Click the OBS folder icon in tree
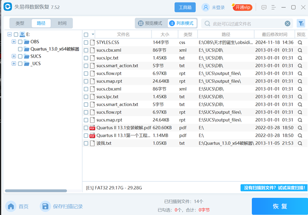The width and height of the screenshot is (308, 215). 27,41
